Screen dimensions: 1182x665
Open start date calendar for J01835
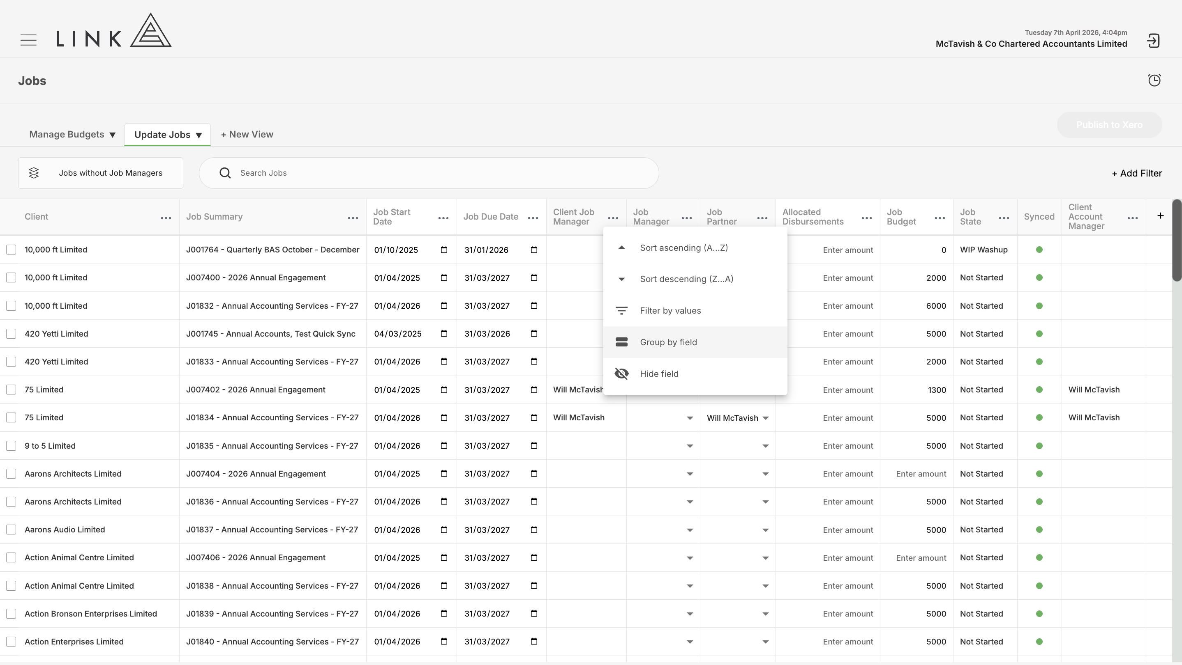pyautogui.click(x=444, y=445)
